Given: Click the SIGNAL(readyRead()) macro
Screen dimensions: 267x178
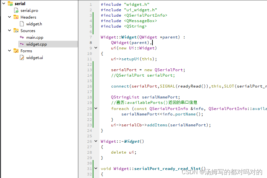Looking at the screenshot, I should pyautogui.click(x=184, y=86).
